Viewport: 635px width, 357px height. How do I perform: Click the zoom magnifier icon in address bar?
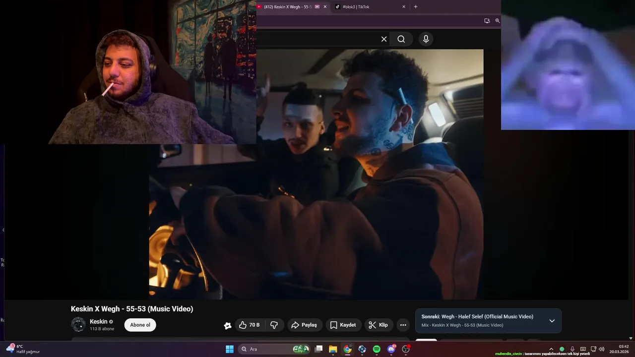coord(498,21)
